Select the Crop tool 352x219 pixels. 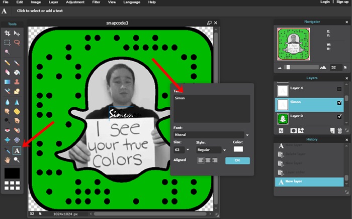click(x=8, y=34)
